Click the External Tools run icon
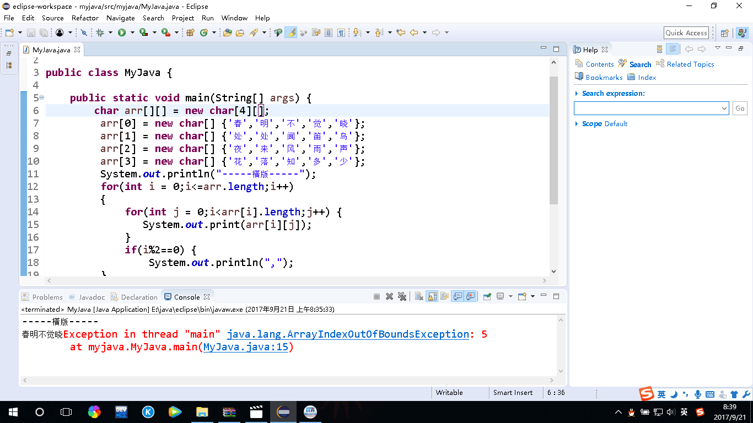Viewport: 753px width, 423px height. tap(166, 32)
